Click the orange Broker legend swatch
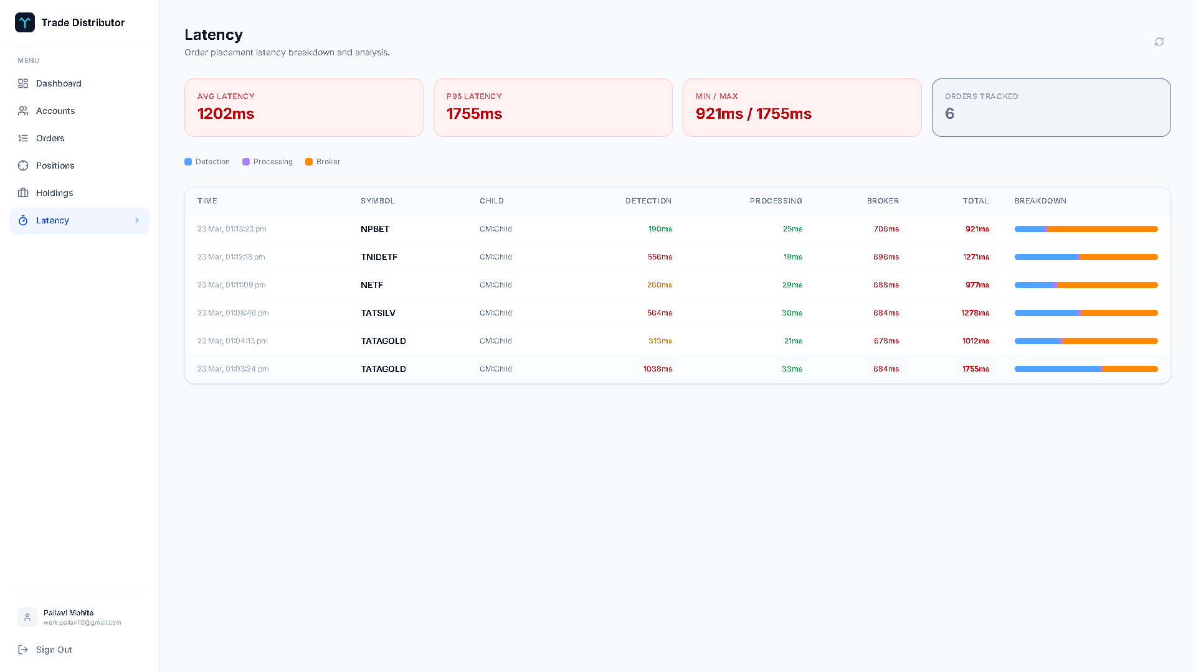The height and width of the screenshot is (672, 1196). coord(309,162)
